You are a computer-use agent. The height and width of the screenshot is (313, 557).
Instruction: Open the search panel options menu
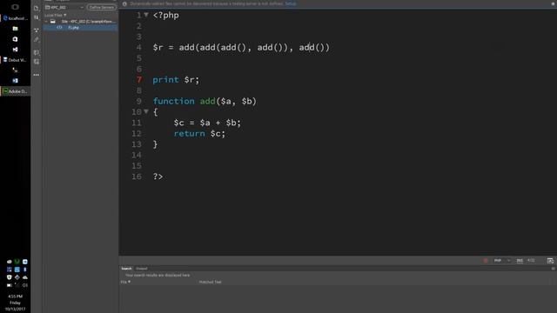click(553, 269)
